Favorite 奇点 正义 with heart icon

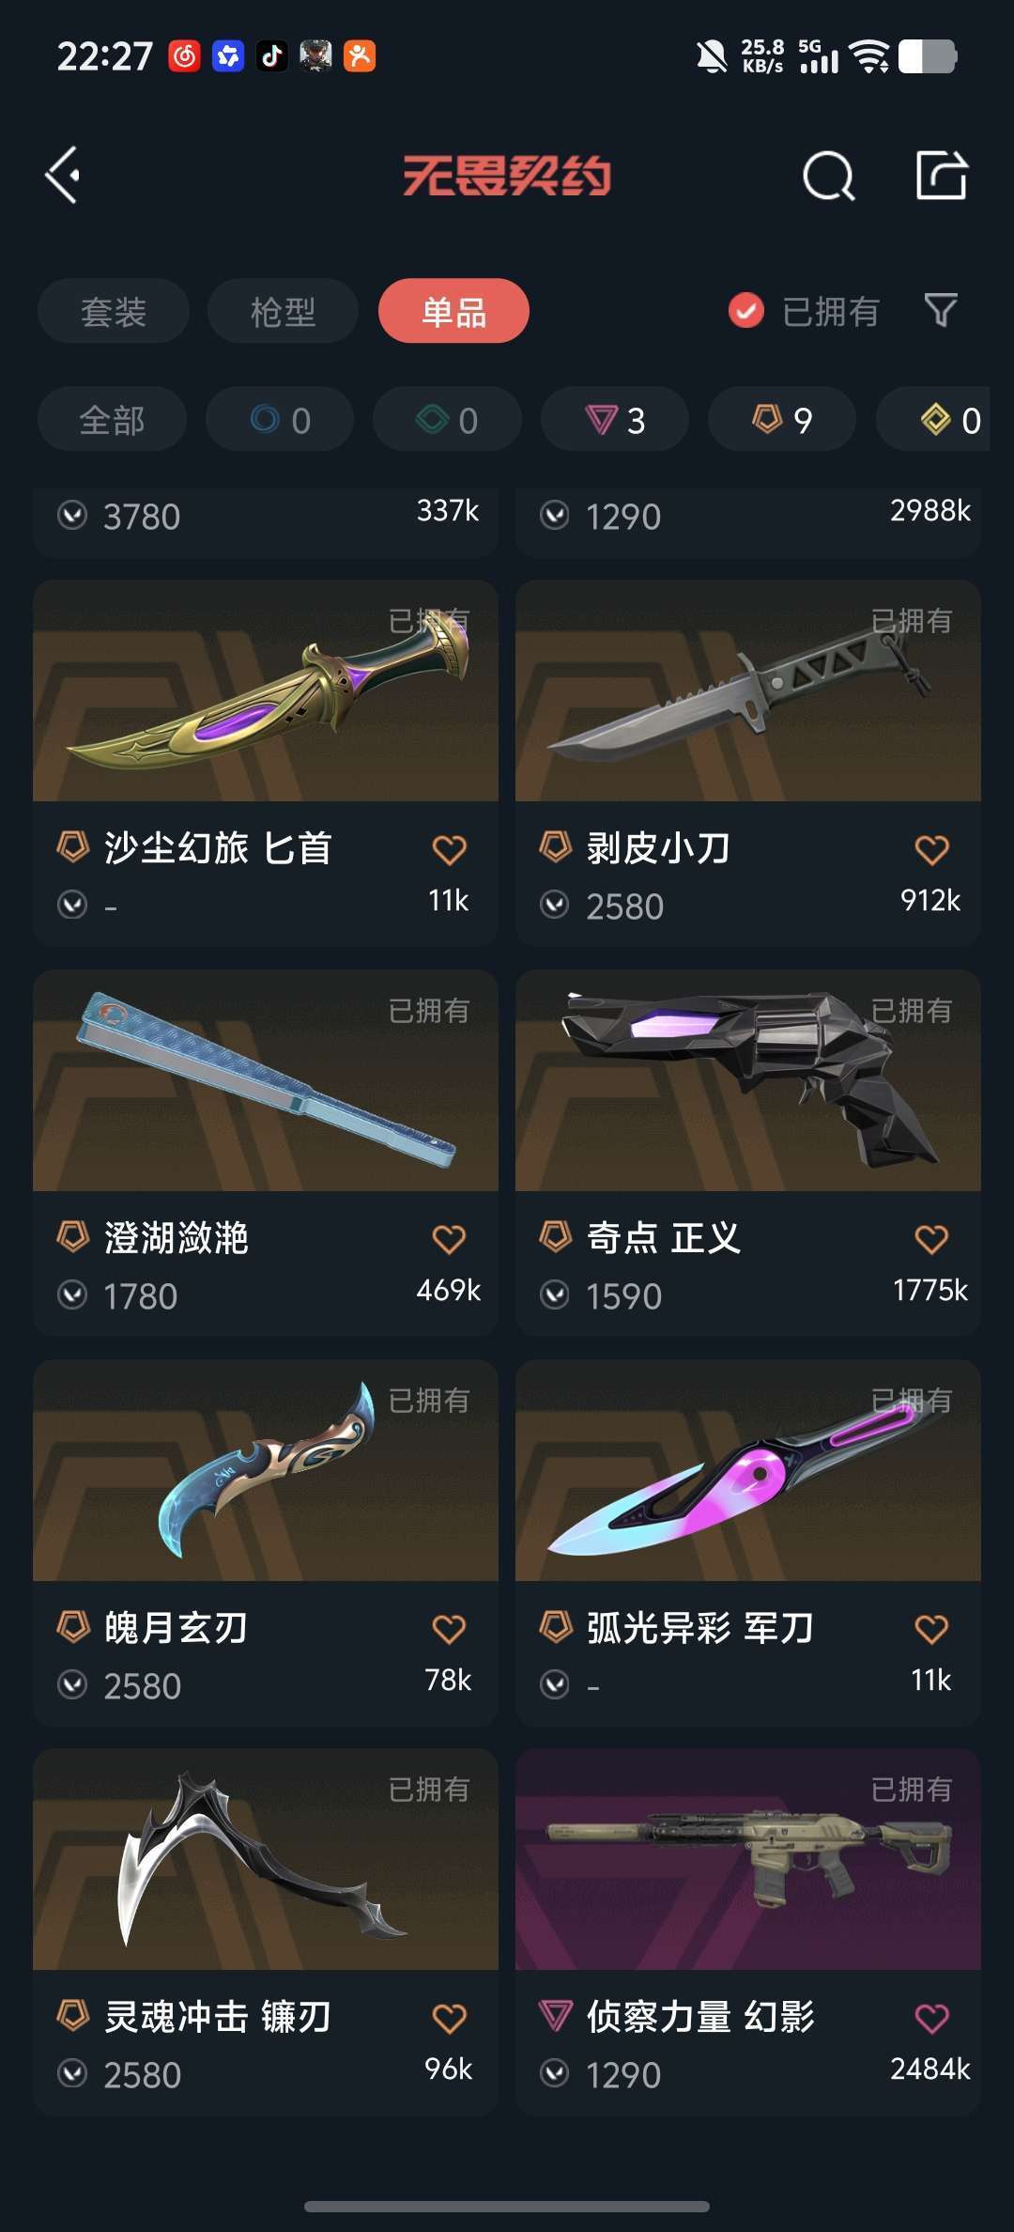pos(932,1239)
